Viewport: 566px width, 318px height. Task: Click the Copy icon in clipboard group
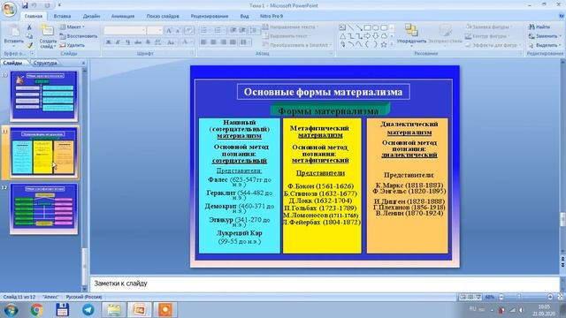click(x=29, y=36)
